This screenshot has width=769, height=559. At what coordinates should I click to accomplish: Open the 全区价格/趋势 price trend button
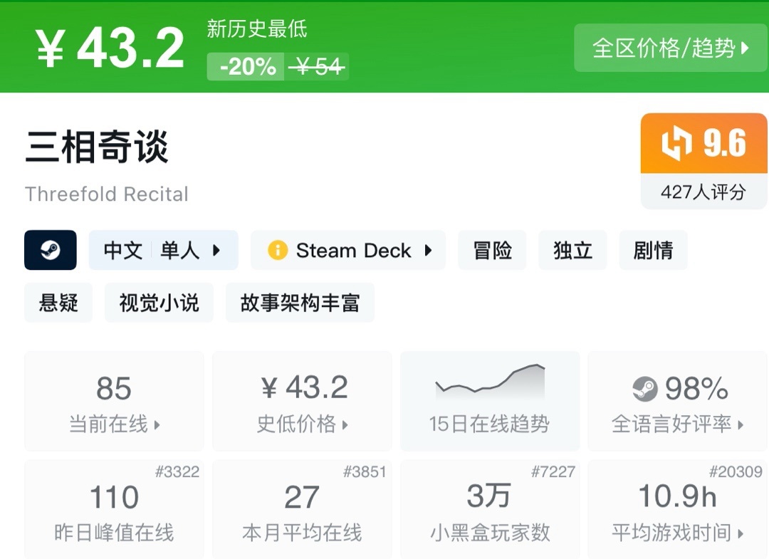coord(670,48)
